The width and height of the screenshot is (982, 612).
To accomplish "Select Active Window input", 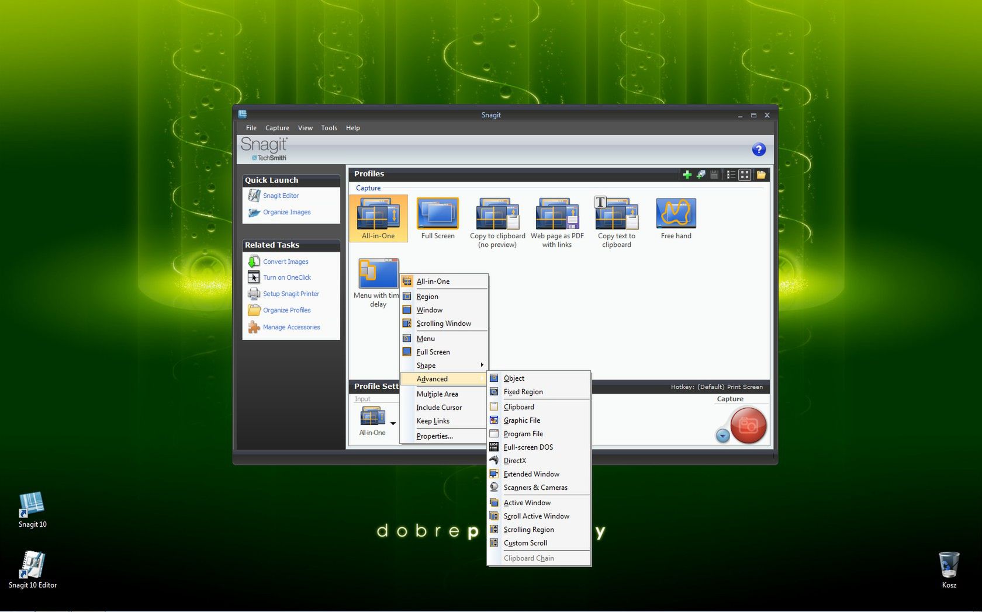I will (539, 503).
